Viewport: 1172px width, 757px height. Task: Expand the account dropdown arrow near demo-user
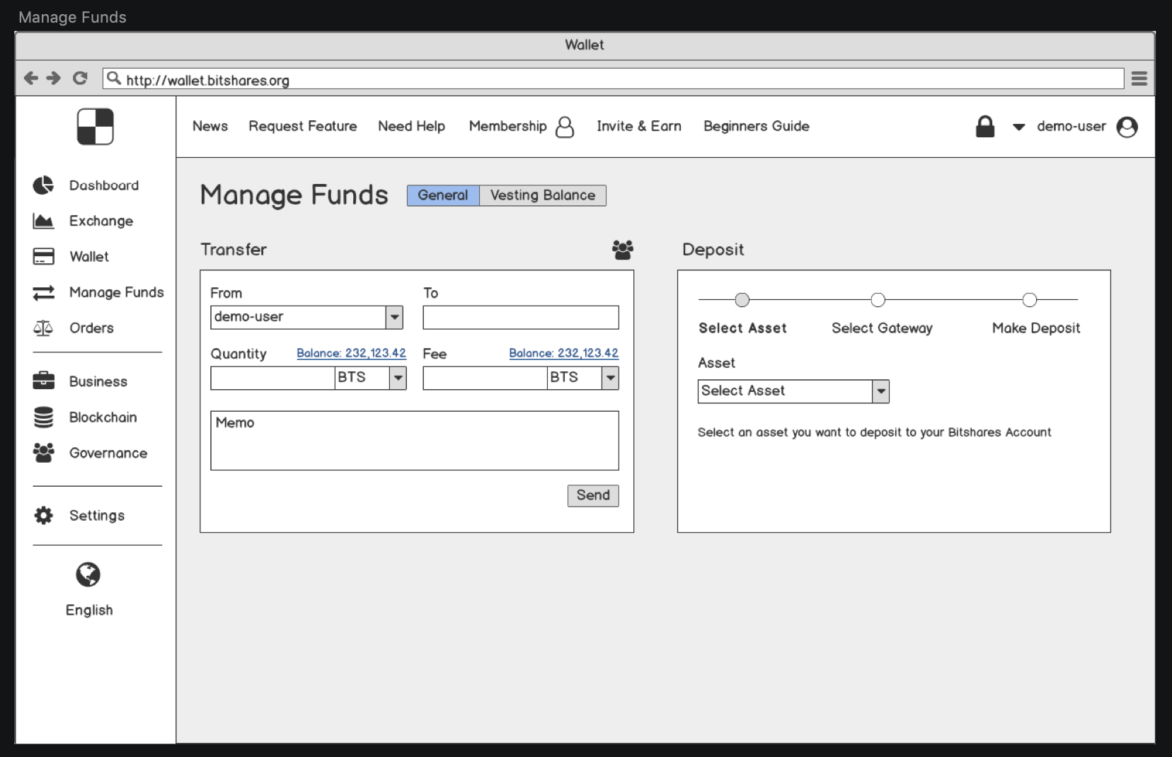1018,127
